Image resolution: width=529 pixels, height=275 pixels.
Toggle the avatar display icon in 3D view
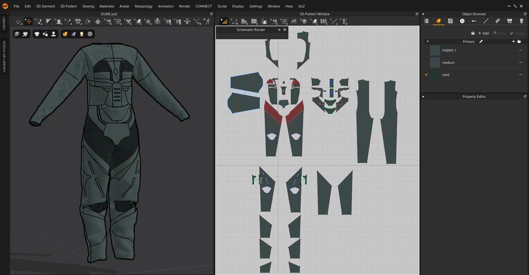coord(53,34)
